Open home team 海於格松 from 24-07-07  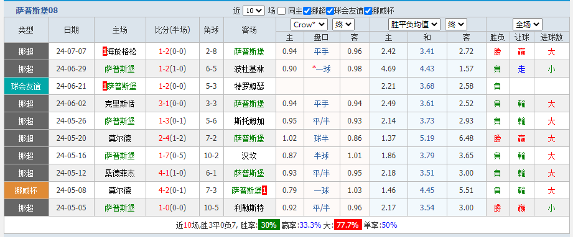(122, 51)
